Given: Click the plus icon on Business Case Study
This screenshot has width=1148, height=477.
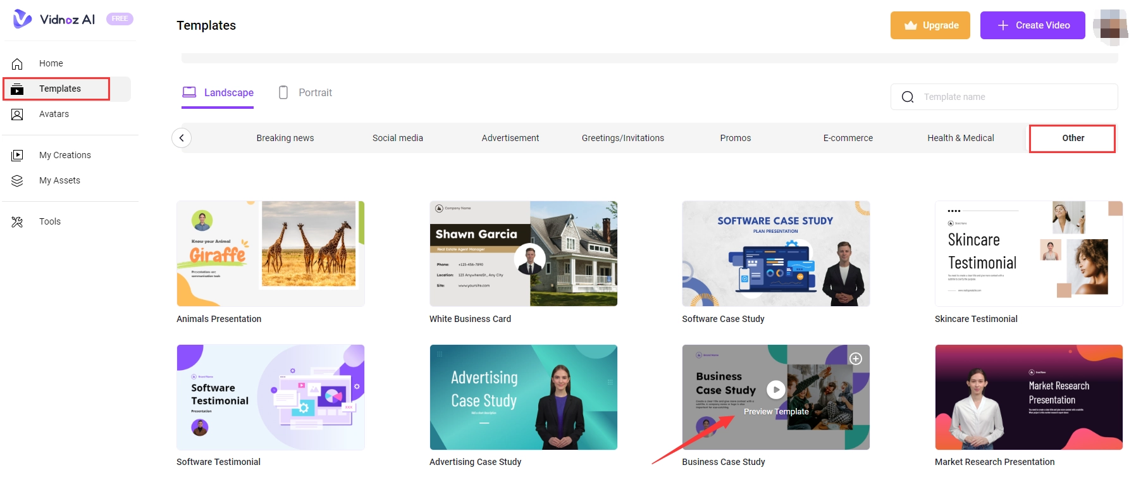Looking at the screenshot, I should (x=855, y=359).
